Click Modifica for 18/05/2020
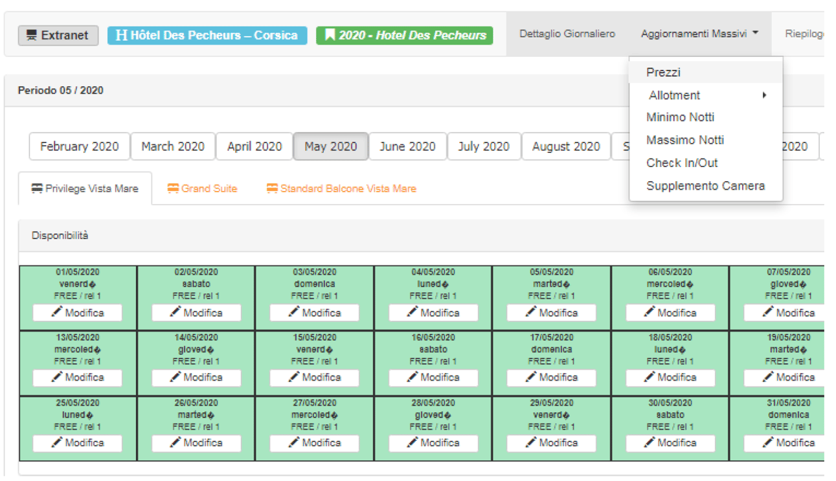Viewport: 836px width, 481px height. (670, 377)
